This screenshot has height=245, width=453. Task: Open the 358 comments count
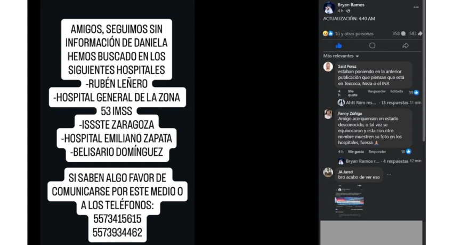tap(399, 34)
